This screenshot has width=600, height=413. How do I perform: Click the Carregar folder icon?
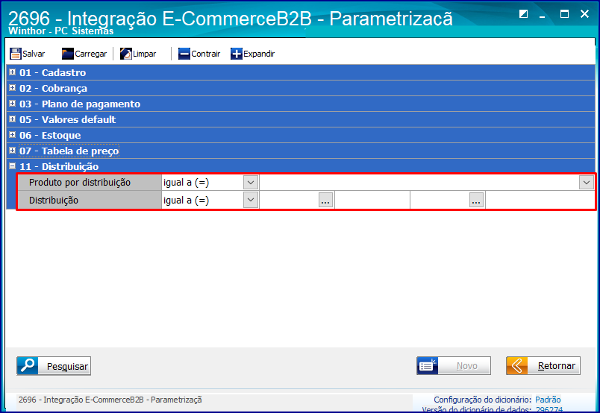(68, 54)
